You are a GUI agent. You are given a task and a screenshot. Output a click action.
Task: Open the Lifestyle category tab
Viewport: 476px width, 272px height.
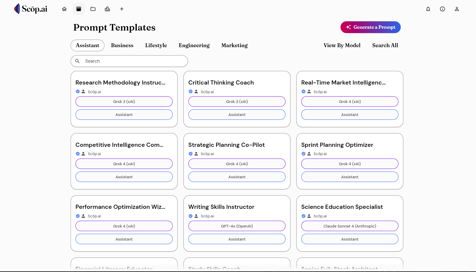[x=156, y=45]
